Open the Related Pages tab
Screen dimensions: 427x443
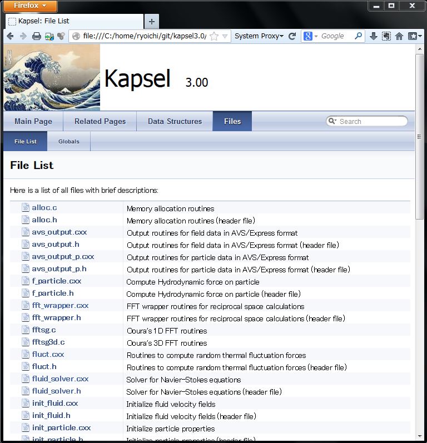click(x=100, y=121)
